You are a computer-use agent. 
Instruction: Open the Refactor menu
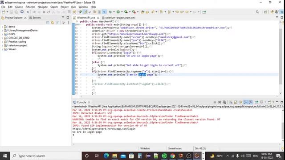pyautogui.click(x=30, y=7)
